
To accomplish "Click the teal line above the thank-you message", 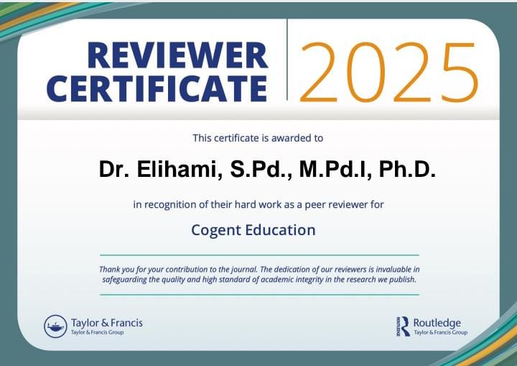I will [x=258, y=255].
